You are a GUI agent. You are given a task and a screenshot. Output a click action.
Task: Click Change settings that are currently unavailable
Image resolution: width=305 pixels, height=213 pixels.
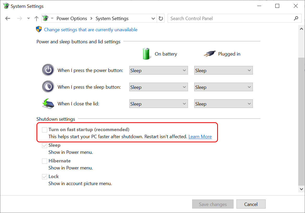click(90, 30)
